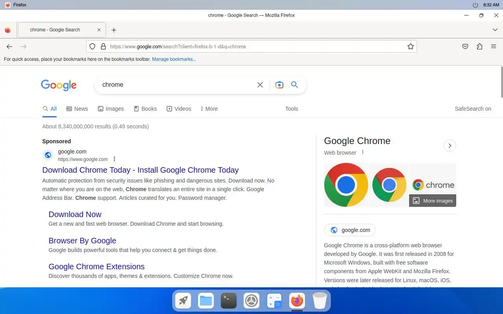The image size is (503, 314).
Task: Switch to Videos results tab
Action: [x=179, y=109]
